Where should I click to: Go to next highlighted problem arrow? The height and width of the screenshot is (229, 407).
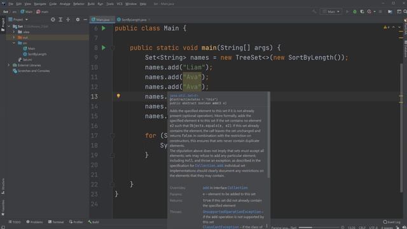[x=399, y=27]
